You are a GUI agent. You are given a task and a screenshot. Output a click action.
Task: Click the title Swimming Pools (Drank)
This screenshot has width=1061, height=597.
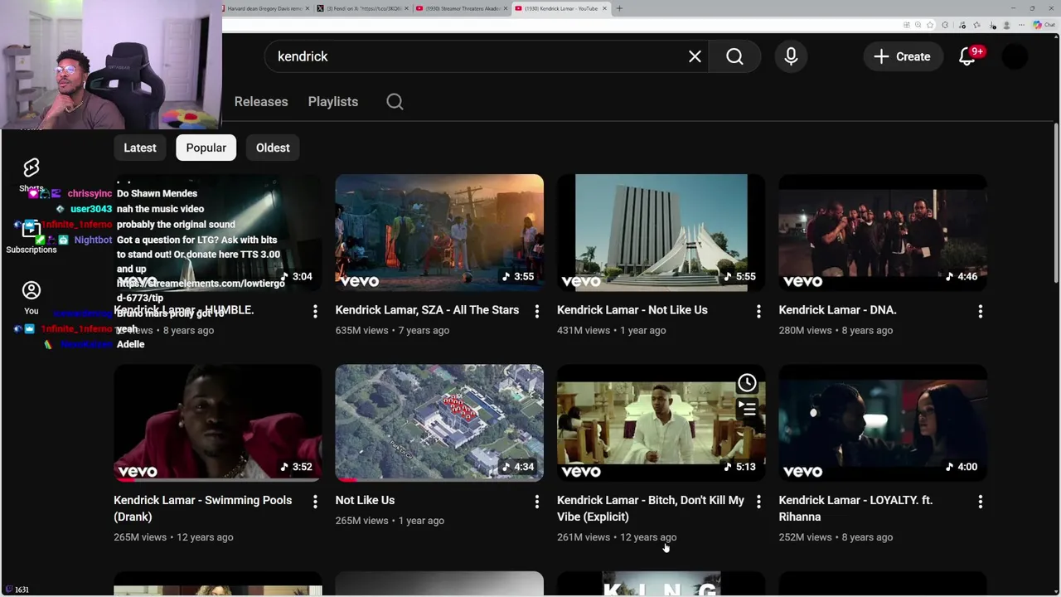[203, 508]
